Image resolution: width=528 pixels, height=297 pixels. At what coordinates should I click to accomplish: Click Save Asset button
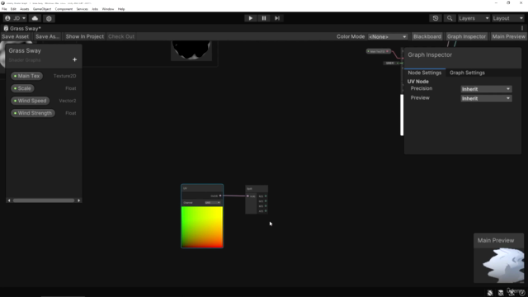[x=15, y=36]
